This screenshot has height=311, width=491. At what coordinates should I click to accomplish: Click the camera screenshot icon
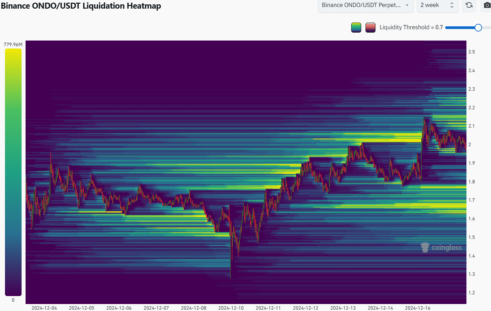pos(487,5)
